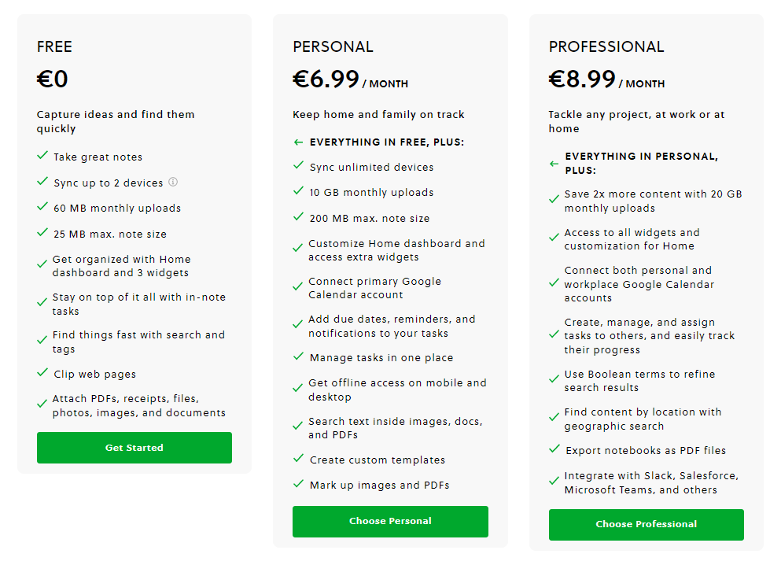The image size is (781, 565).
Task: Click the €6.99 / month price
Action: click(350, 80)
